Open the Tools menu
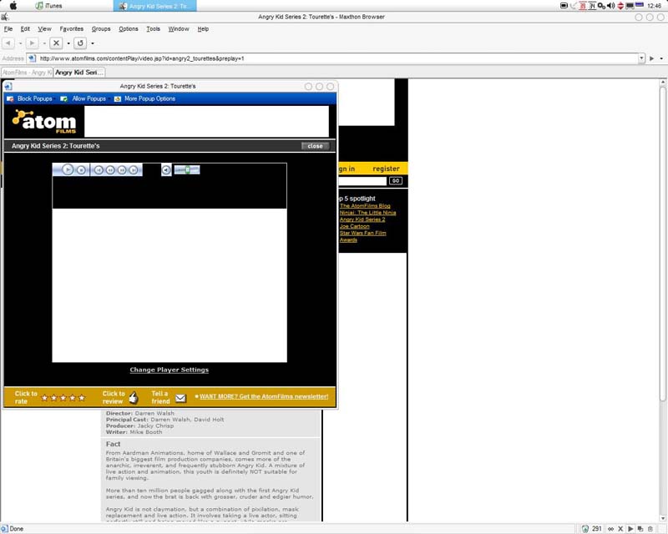The image size is (668, 534). [153, 29]
